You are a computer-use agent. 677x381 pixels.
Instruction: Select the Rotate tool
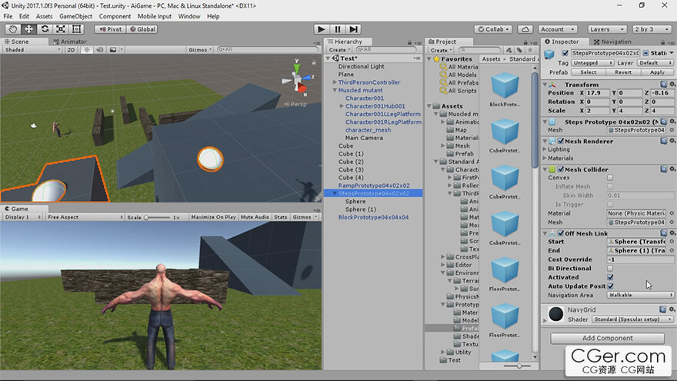point(45,29)
